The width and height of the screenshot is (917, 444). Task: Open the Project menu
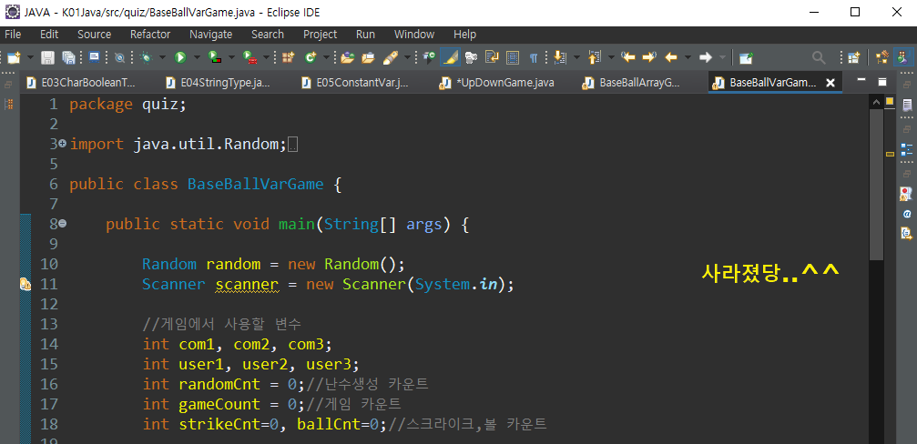point(321,35)
